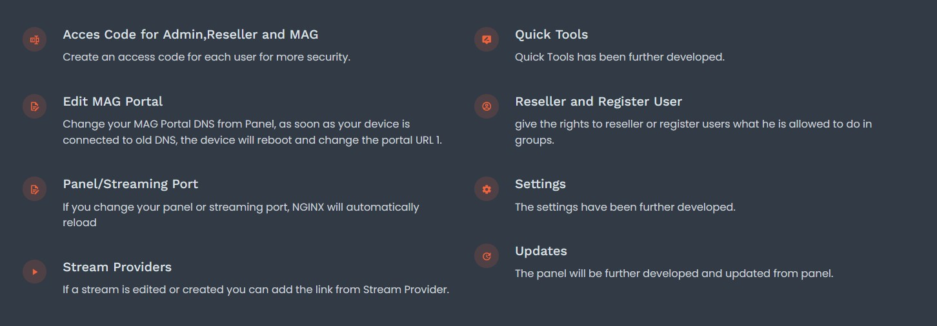This screenshot has width=937, height=326.
Task: Click the 'Quick Tools has been further developed' text
Action: 620,57
